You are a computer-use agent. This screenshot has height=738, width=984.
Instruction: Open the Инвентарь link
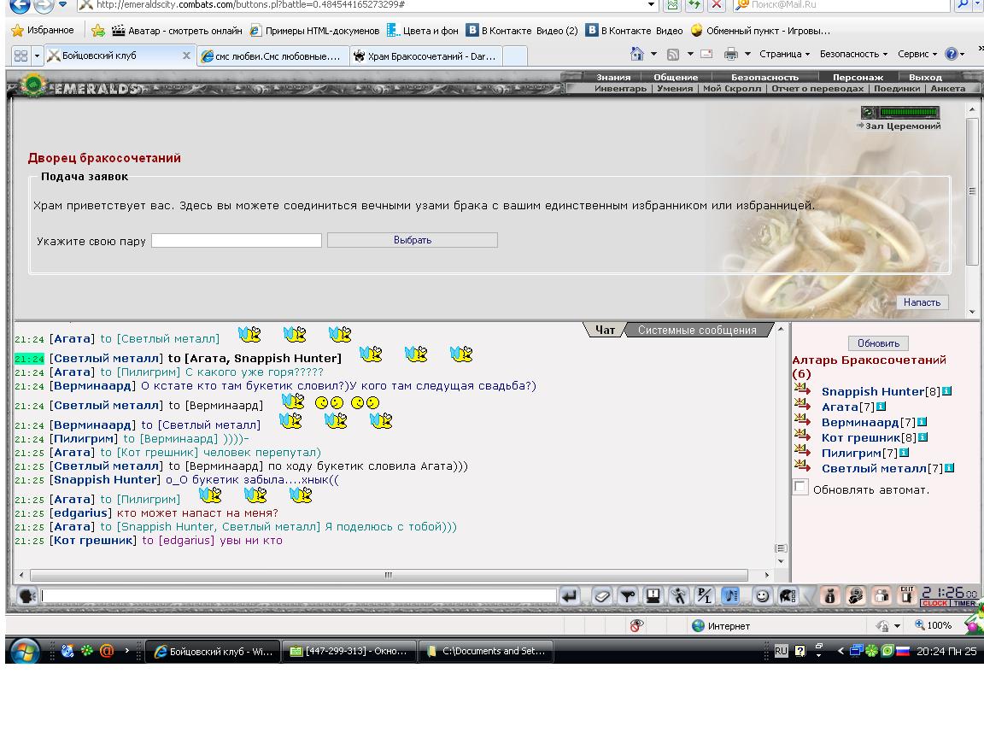click(620, 89)
